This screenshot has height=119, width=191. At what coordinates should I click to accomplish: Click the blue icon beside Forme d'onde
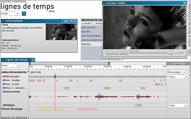[x=4, y=92]
